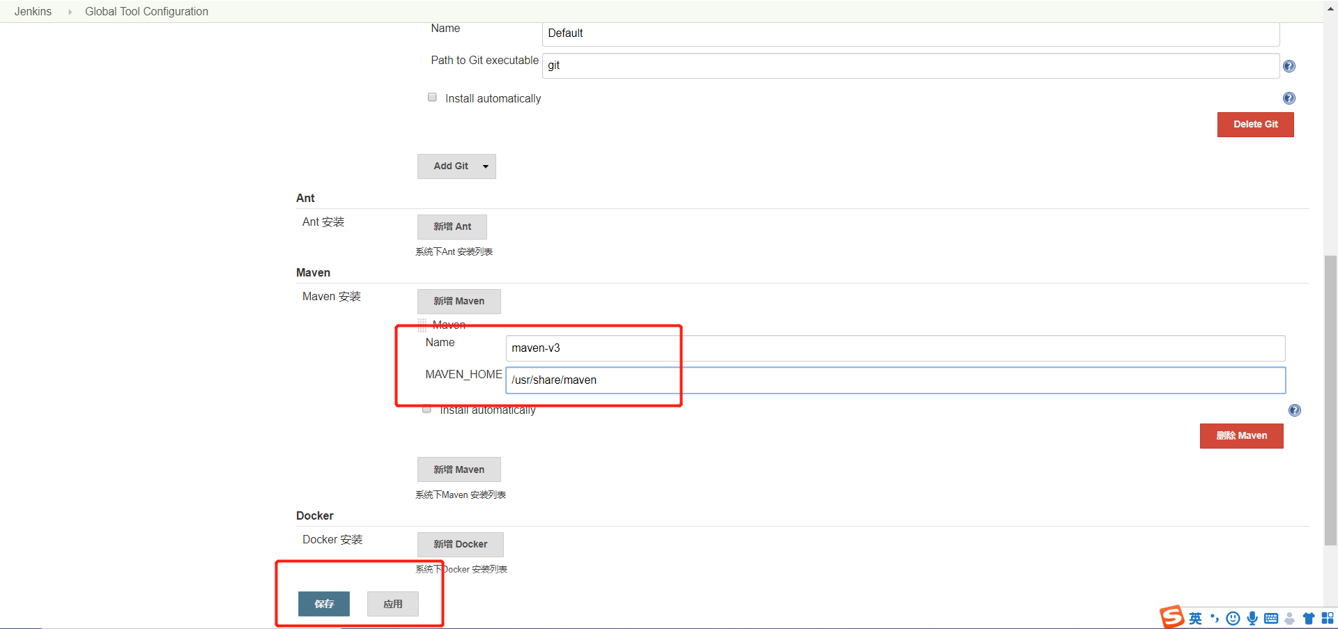
Task: Toggle Git Install automatically checkbox
Action: click(432, 98)
